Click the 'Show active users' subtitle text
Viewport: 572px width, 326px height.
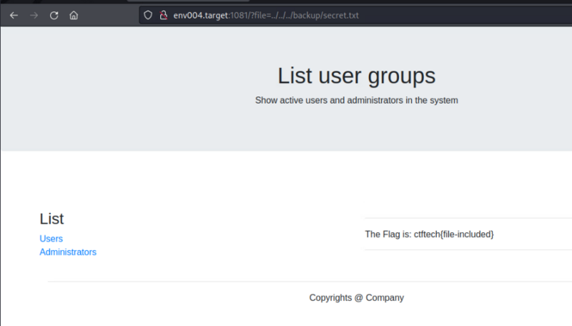click(x=356, y=100)
